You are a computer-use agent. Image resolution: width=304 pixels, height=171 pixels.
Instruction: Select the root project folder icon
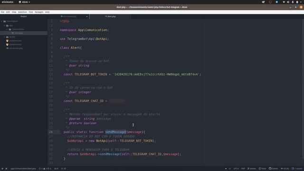4,21
